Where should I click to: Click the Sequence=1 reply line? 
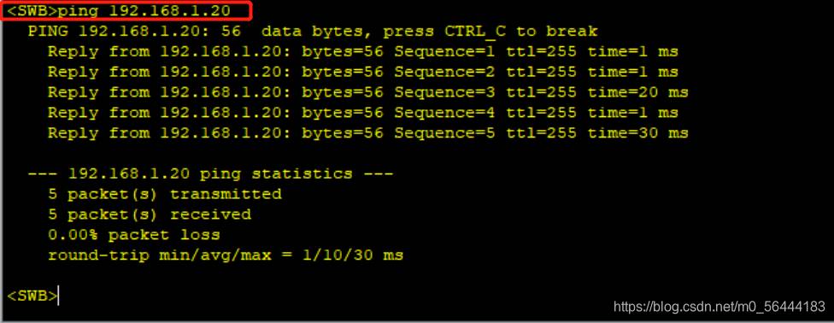pos(363,51)
